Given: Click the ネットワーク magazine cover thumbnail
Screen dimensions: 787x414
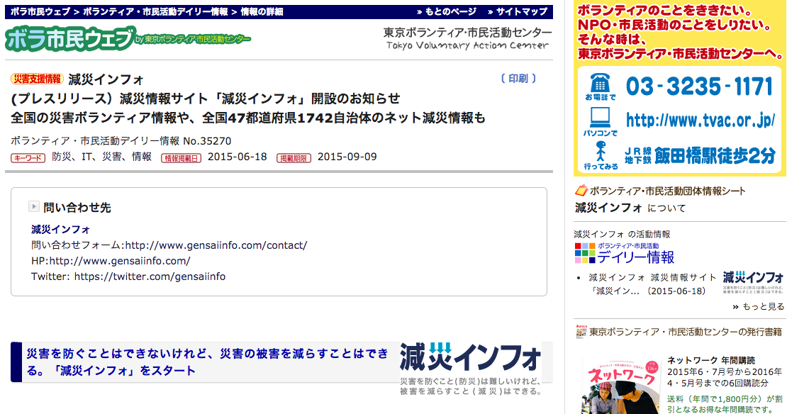Looking at the screenshot, I should tap(621, 386).
